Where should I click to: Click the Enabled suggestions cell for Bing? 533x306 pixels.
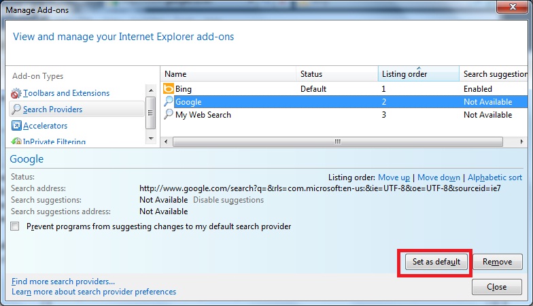(x=478, y=89)
